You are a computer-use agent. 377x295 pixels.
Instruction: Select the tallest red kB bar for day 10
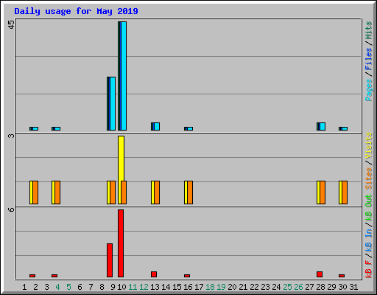121,243
